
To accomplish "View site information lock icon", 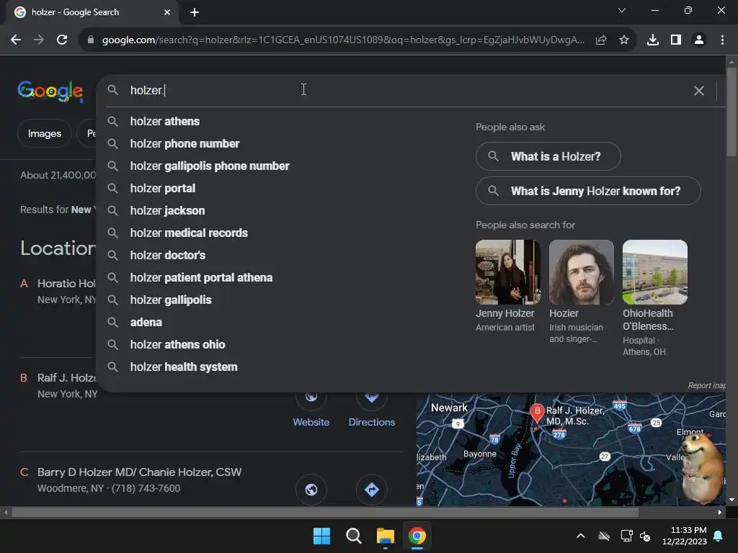I will (x=91, y=40).
